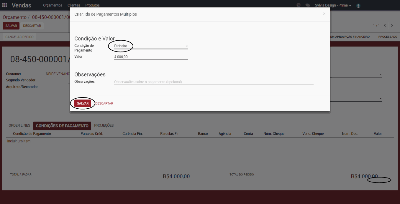This screenshot has height=204, width=400.
Task: Open the conversations chat icon
Action: tap(307, 5)
